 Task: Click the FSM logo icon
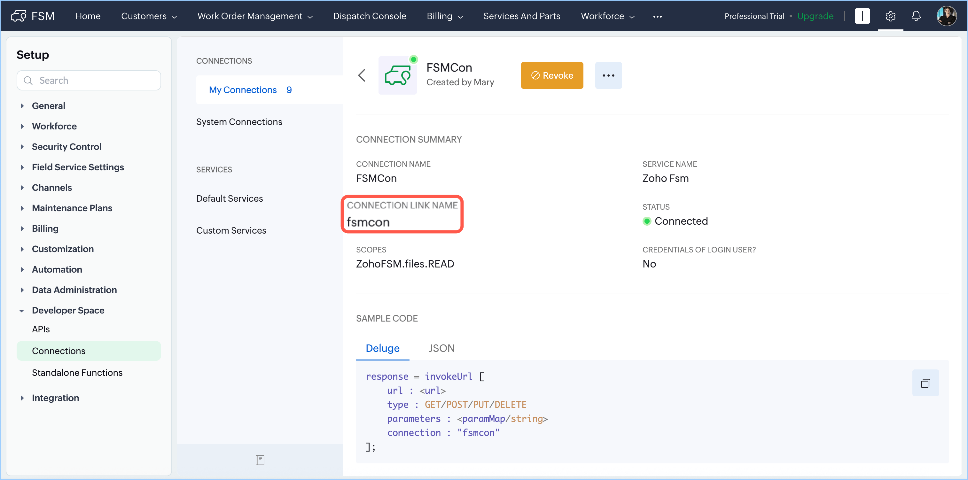point(19,16)
